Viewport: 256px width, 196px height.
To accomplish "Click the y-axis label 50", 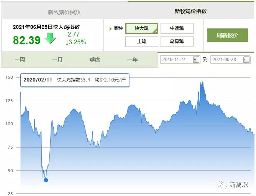I will coord(10,171).
